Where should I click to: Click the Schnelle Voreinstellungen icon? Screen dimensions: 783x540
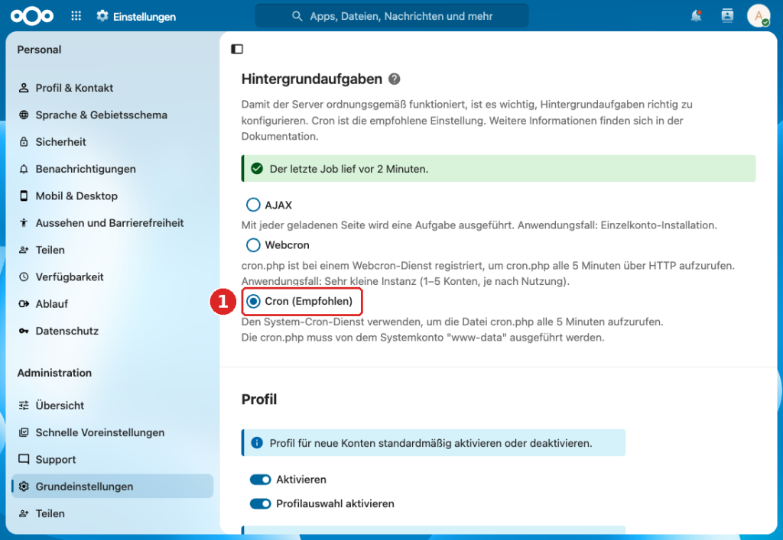tap(24, 432)
